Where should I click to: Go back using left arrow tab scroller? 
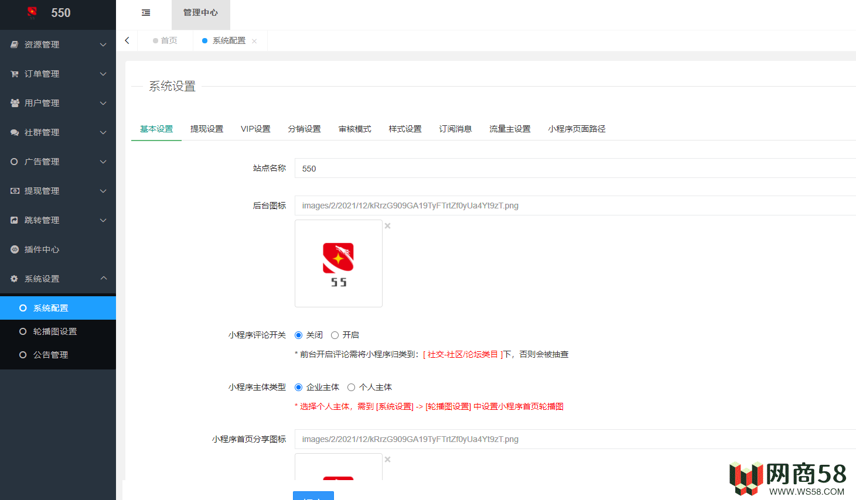127,40
